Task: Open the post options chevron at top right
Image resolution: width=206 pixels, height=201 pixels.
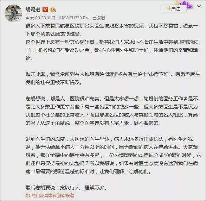Action: [x=199, y=6]
